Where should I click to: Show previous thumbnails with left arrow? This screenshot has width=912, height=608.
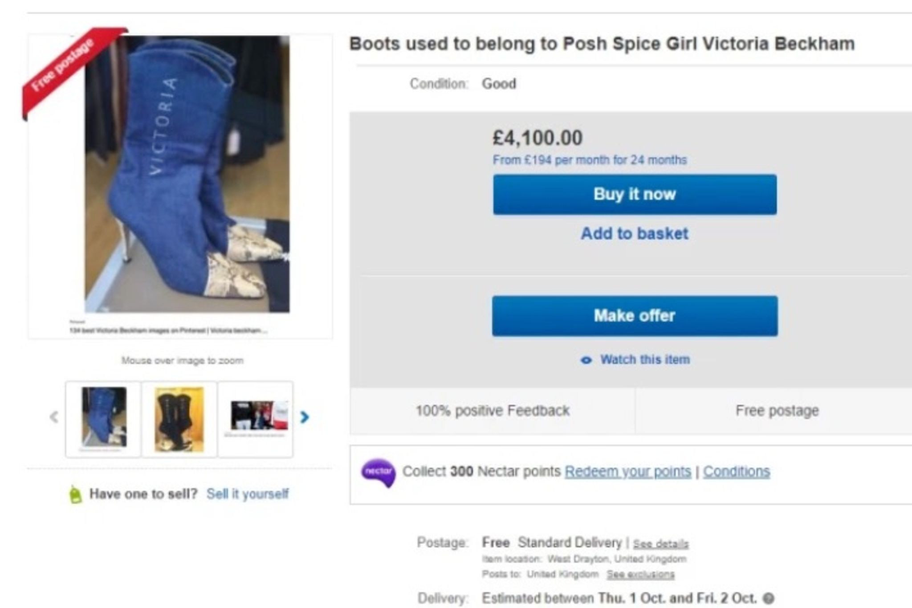pos(54,417)
